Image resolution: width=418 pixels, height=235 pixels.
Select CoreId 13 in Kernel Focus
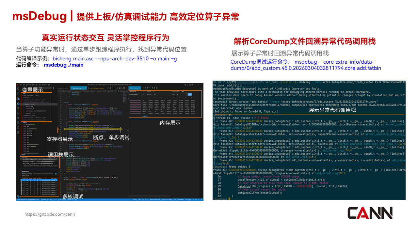[x=39, y=184]
